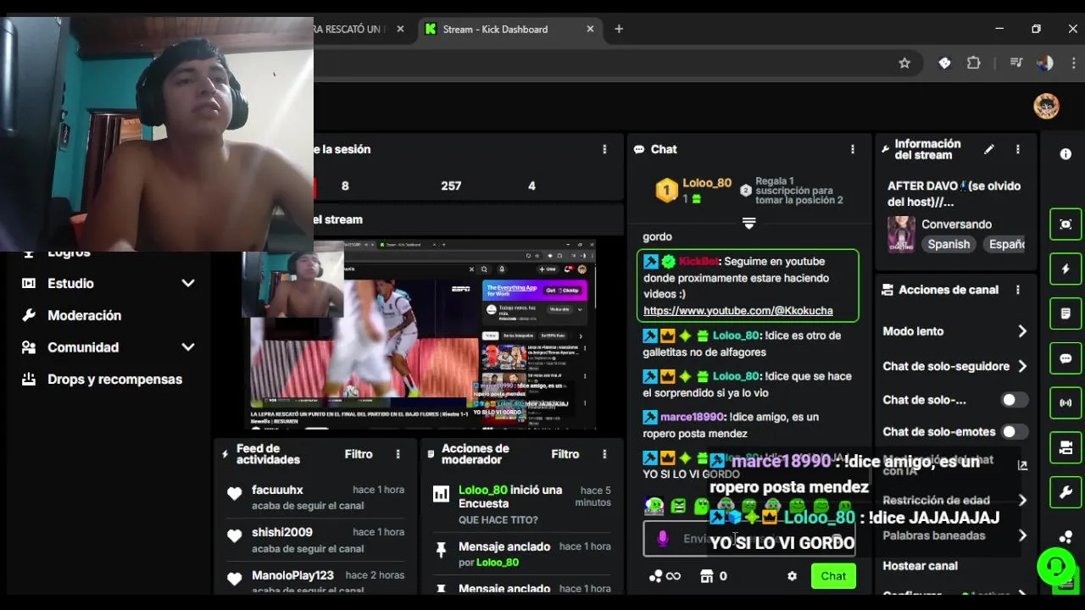Click Loloo_80 top gifter name

click(707, 183)
